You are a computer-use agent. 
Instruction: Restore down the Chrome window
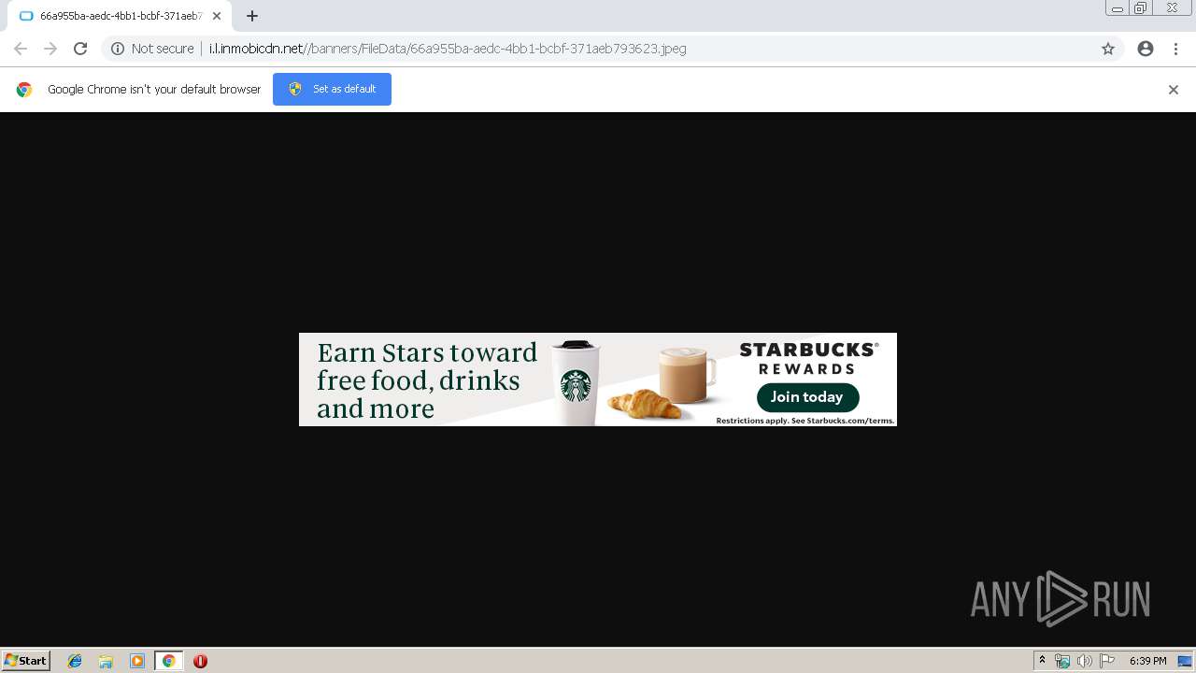pos(1141,8)
